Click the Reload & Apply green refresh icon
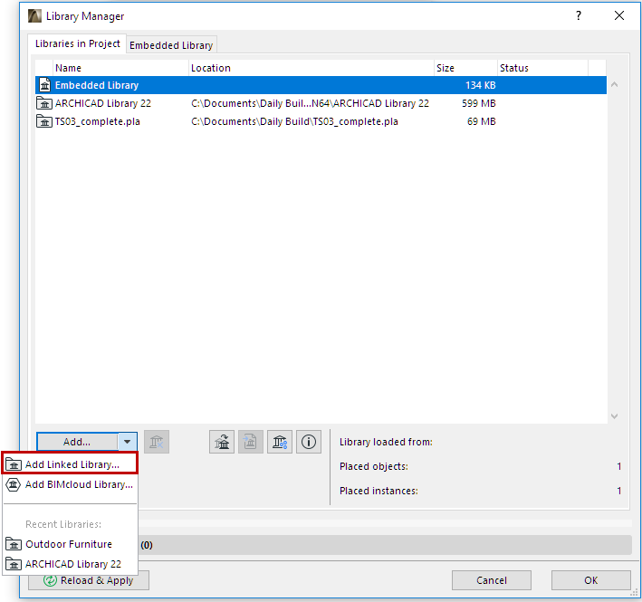The width and height of the screenshot is (642, 602). pyautogui.click(x=50, y=580)
